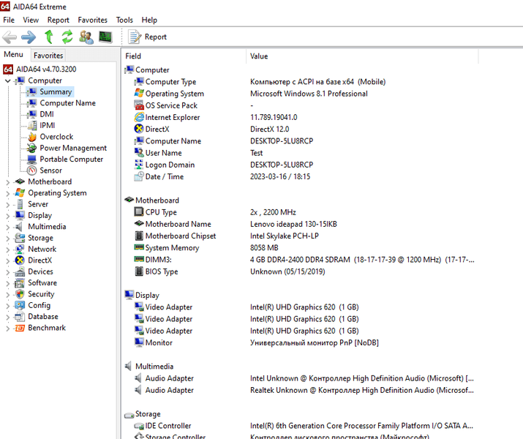
Task: Expand the Display tree node
Action: click(7, 216)
